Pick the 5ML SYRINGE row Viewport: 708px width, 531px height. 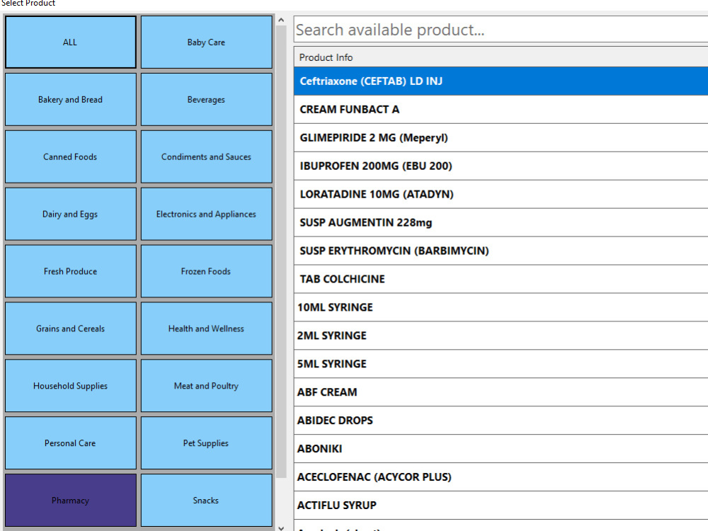click(x=501, y=364)
